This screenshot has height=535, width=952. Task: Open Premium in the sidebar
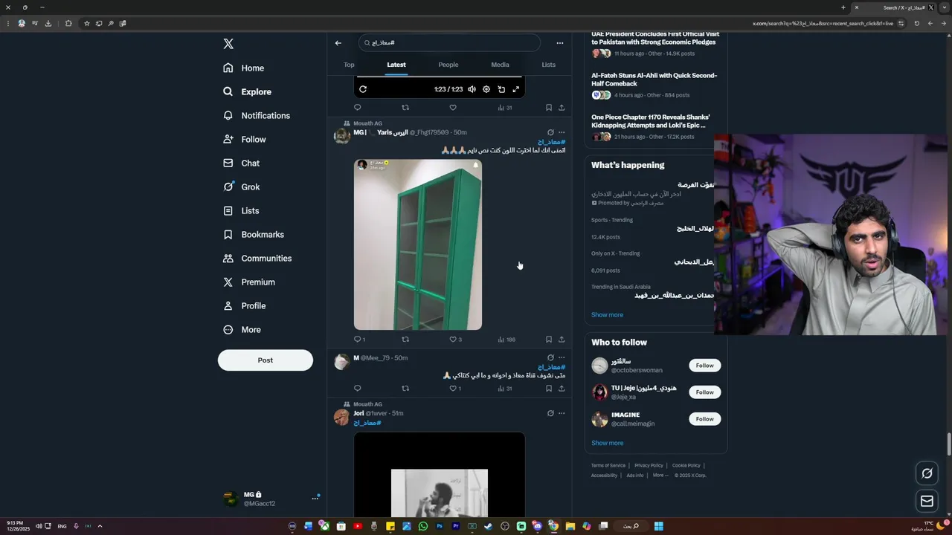pyautogui.click(x=249, y=282)
